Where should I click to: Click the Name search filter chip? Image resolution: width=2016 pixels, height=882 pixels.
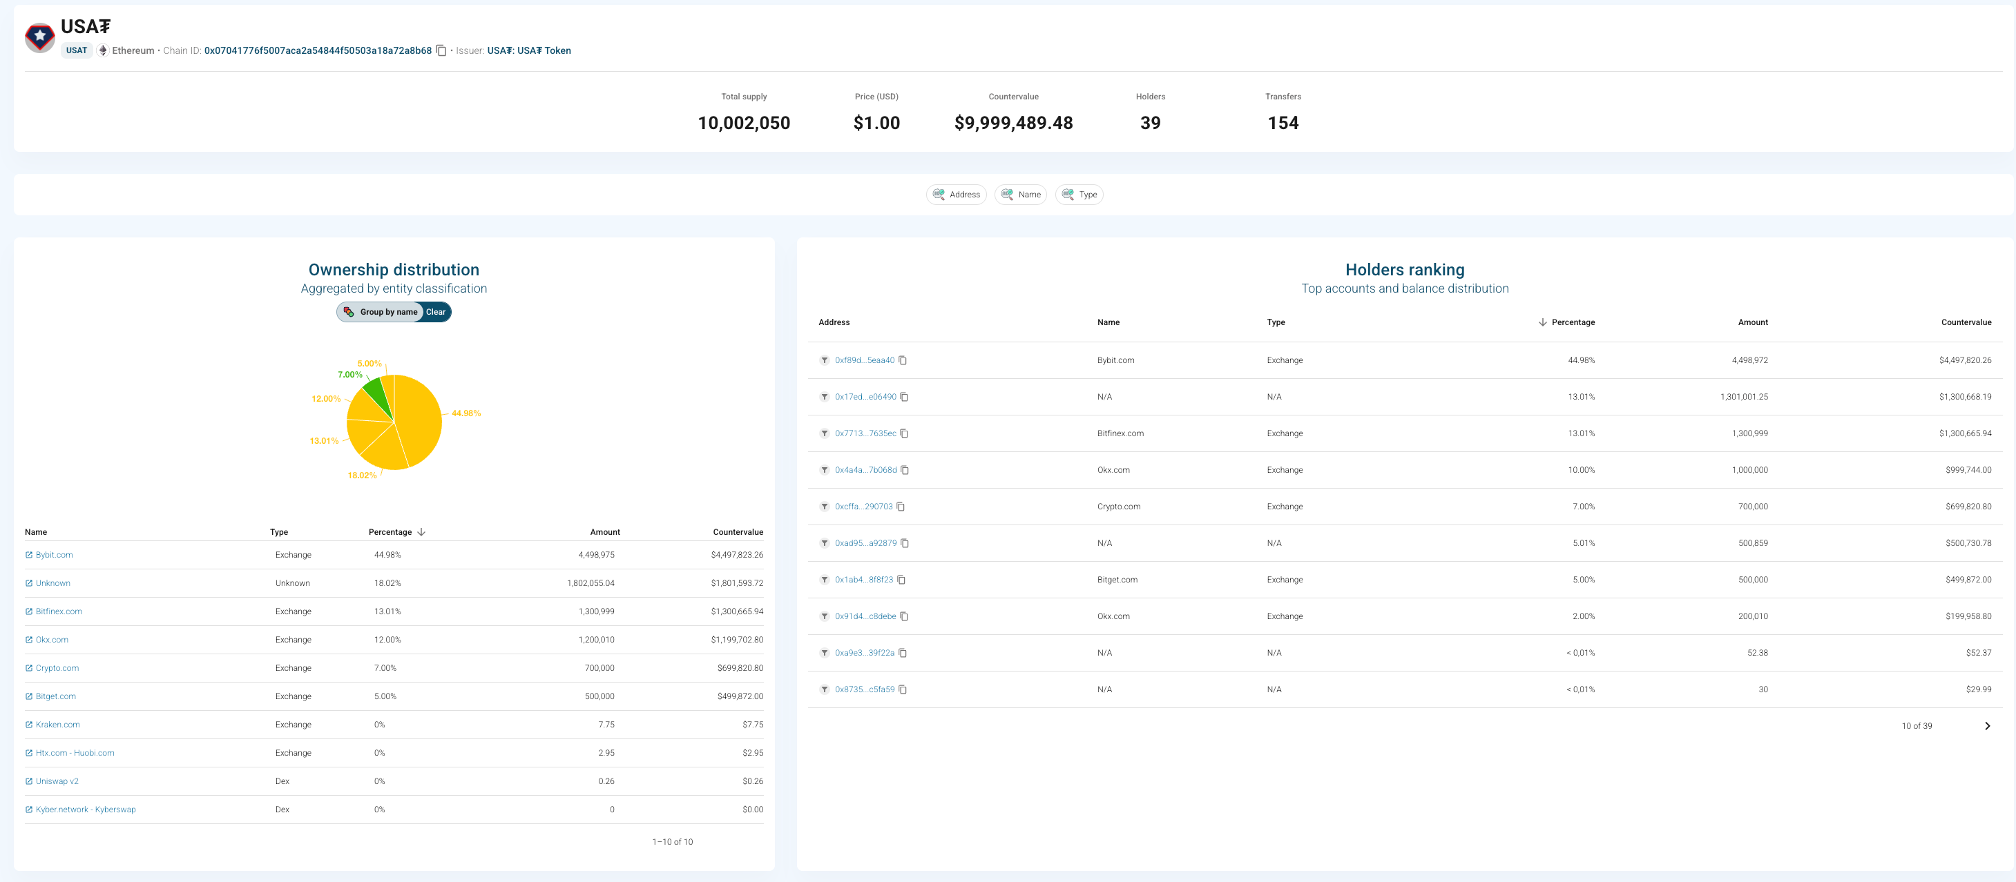1021,195
